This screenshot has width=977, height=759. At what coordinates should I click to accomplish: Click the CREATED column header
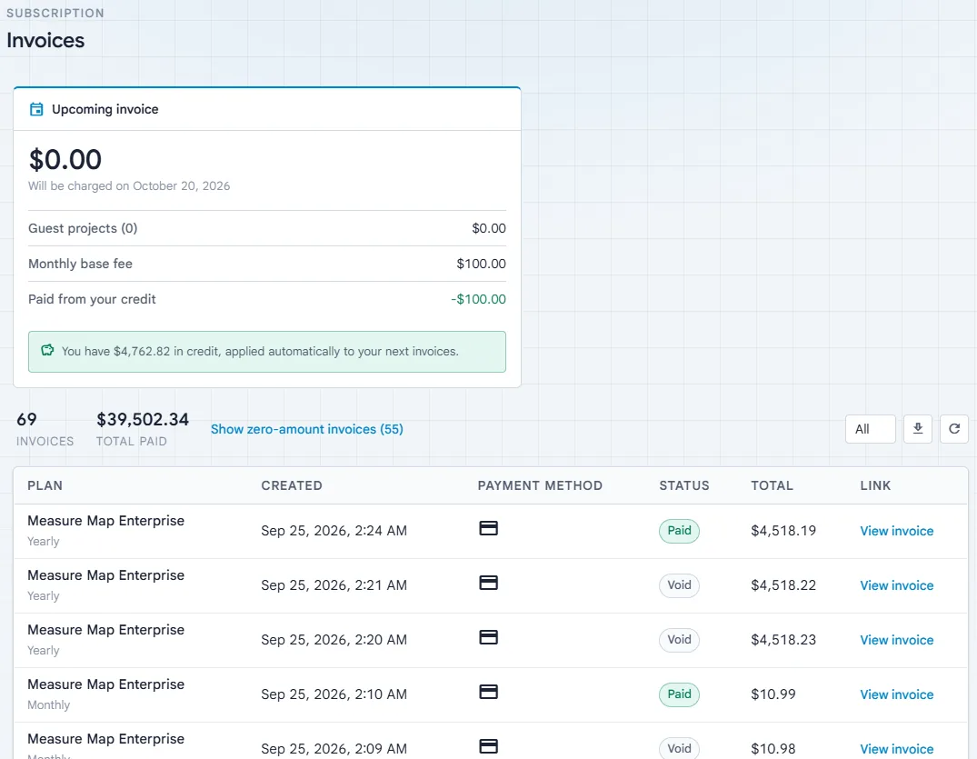tap(292, 485)
